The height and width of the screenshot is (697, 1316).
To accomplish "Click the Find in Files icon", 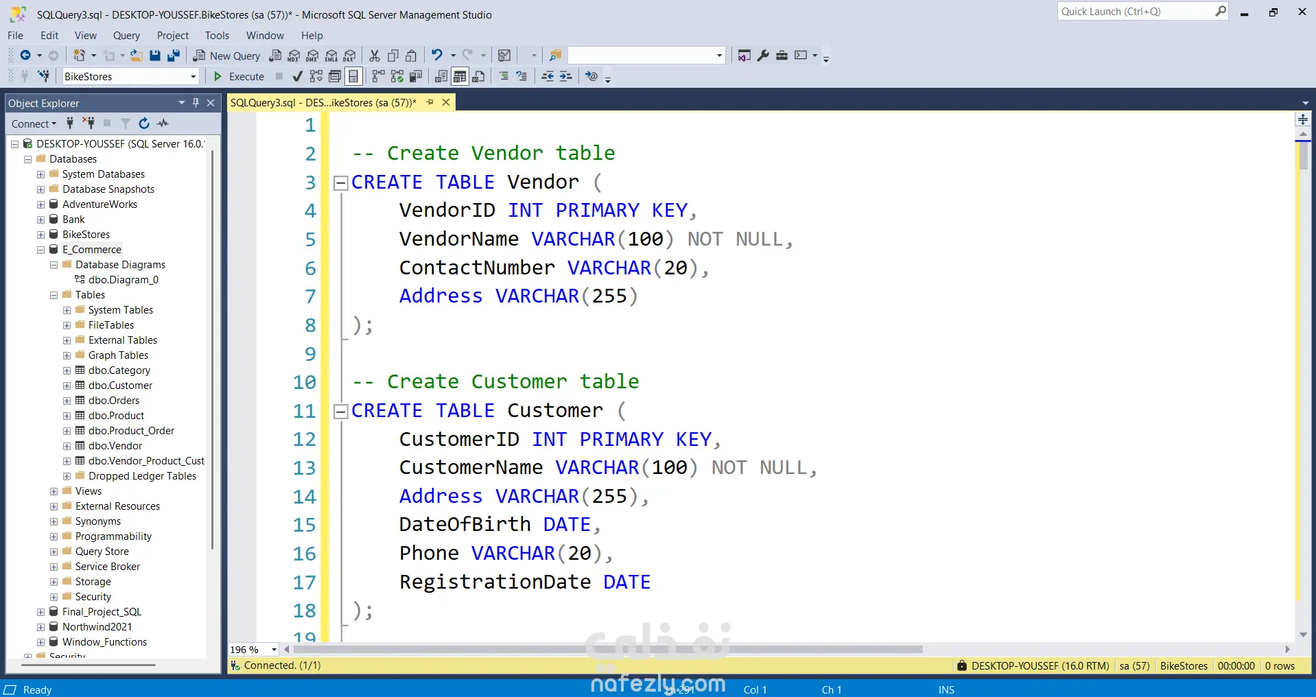I will point(556,56).
